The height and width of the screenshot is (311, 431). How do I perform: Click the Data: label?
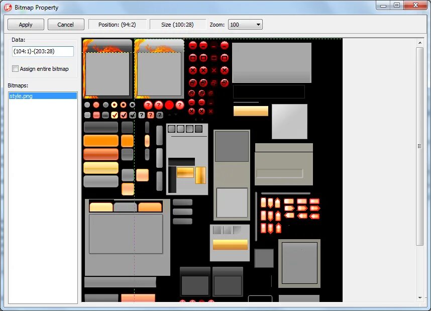(19, 40)
